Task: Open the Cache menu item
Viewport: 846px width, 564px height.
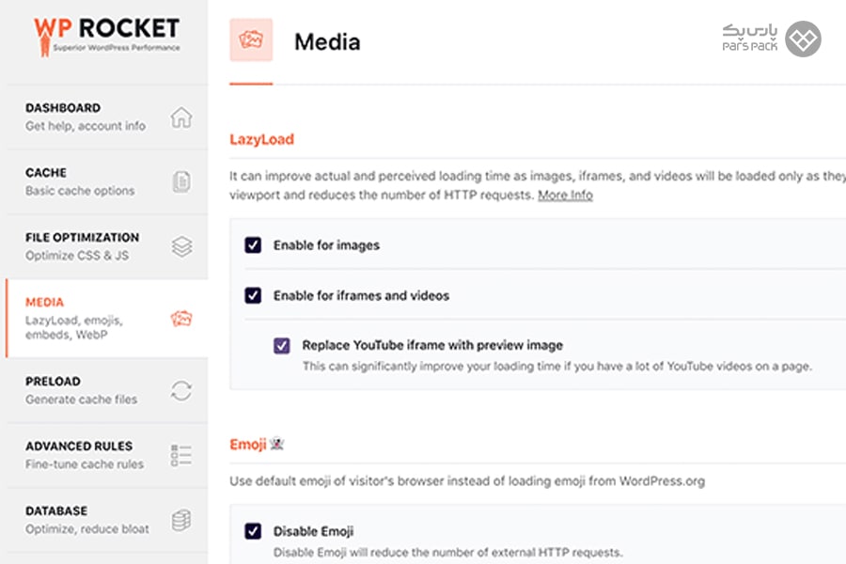Action: (x=107, y=181)
